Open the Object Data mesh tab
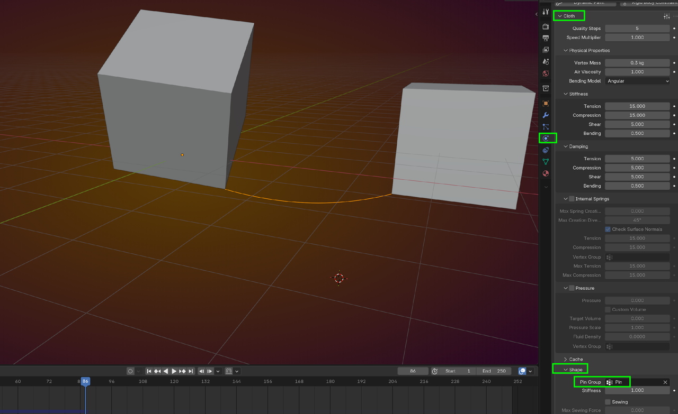Image resolution: width=678 pixels, height=414 pixels. 546,162
